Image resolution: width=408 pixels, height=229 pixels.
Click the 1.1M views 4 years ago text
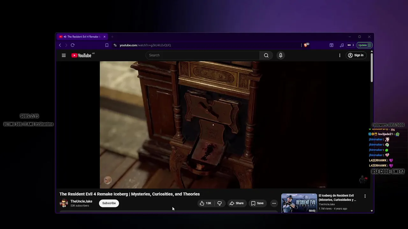[333, 209]
